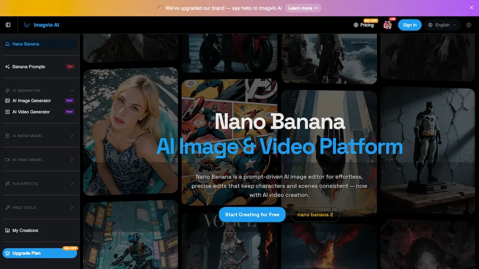Click the AI Video Model camera icon
Screen dimensions: 479x269
7,160
